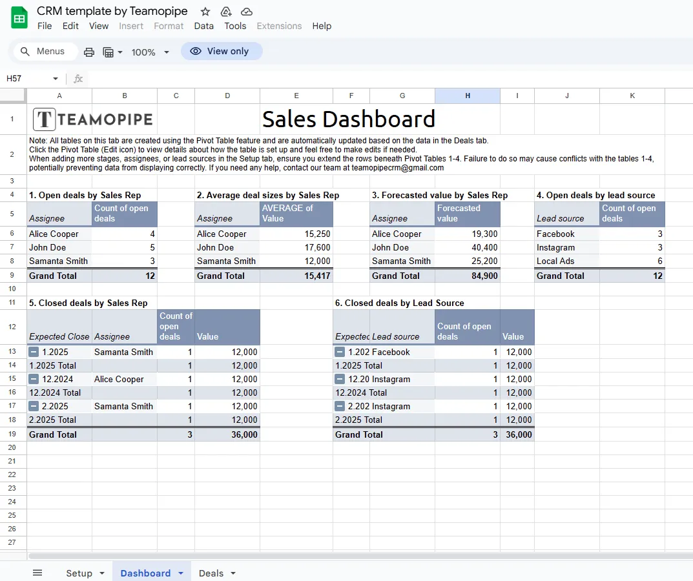The image size is (693, 581).
Task: Open the Name box dropdown arrow
Action: [56, 79]
